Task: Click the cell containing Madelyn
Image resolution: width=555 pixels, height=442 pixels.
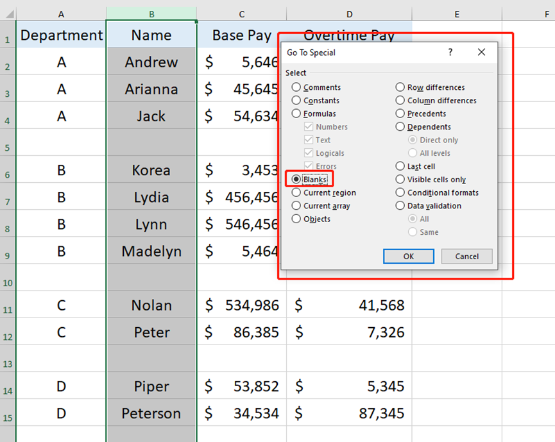Action: (x=151, y=251)
